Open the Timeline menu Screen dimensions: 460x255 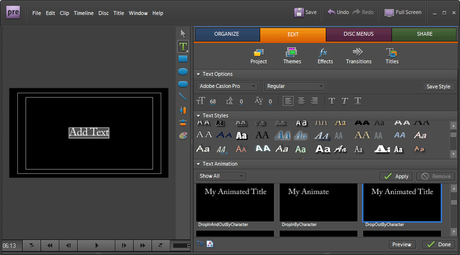tap(84, 13)
